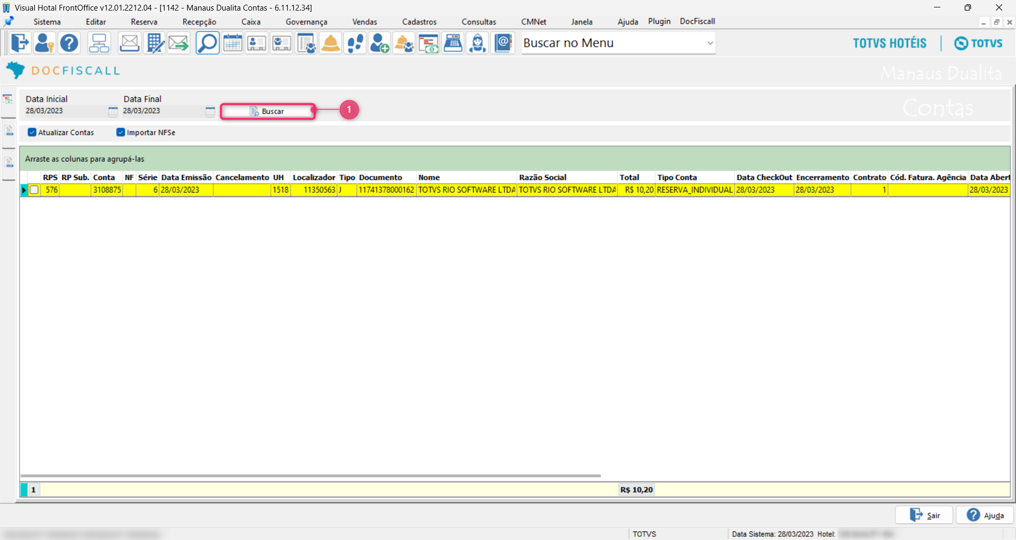Click the second DocFiscall sidebar document icon
The height and width of the screenshot is (540, 1016).
9,130
